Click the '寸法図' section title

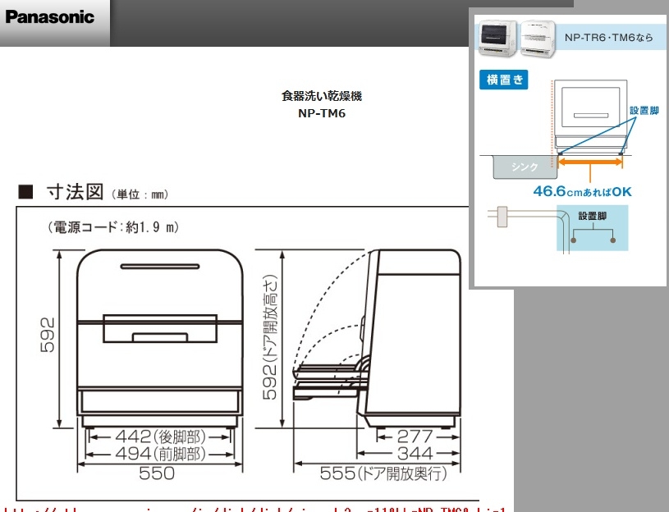click(75, 192)
